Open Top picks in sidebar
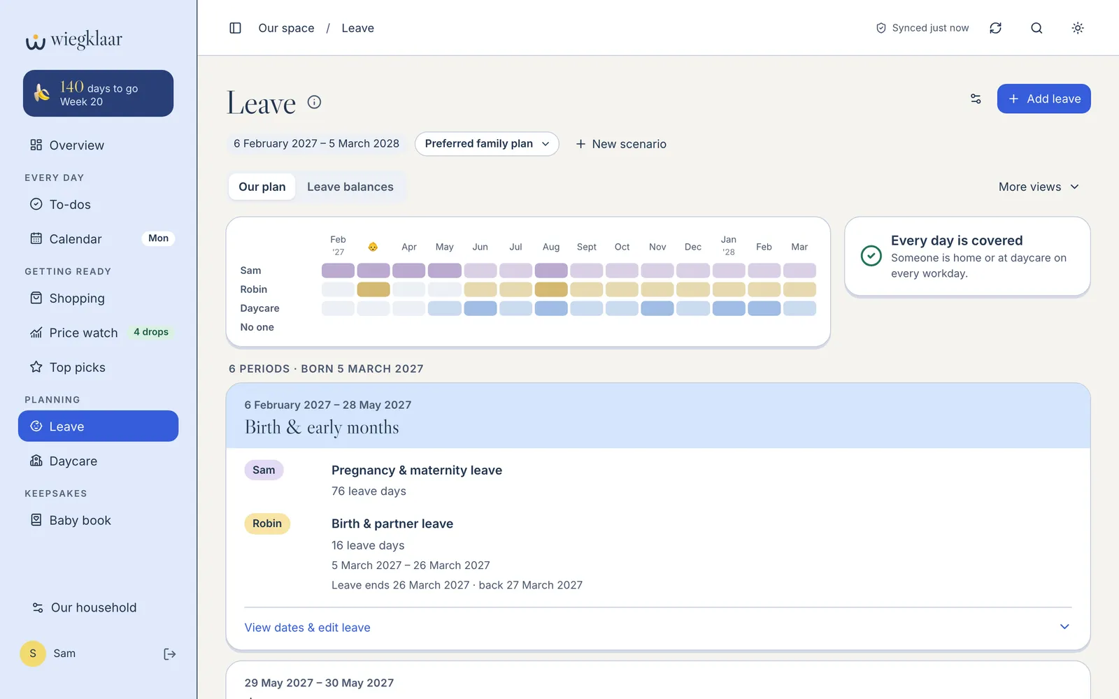The height and width of the screenshot is (699, 1119). [98, 368]
